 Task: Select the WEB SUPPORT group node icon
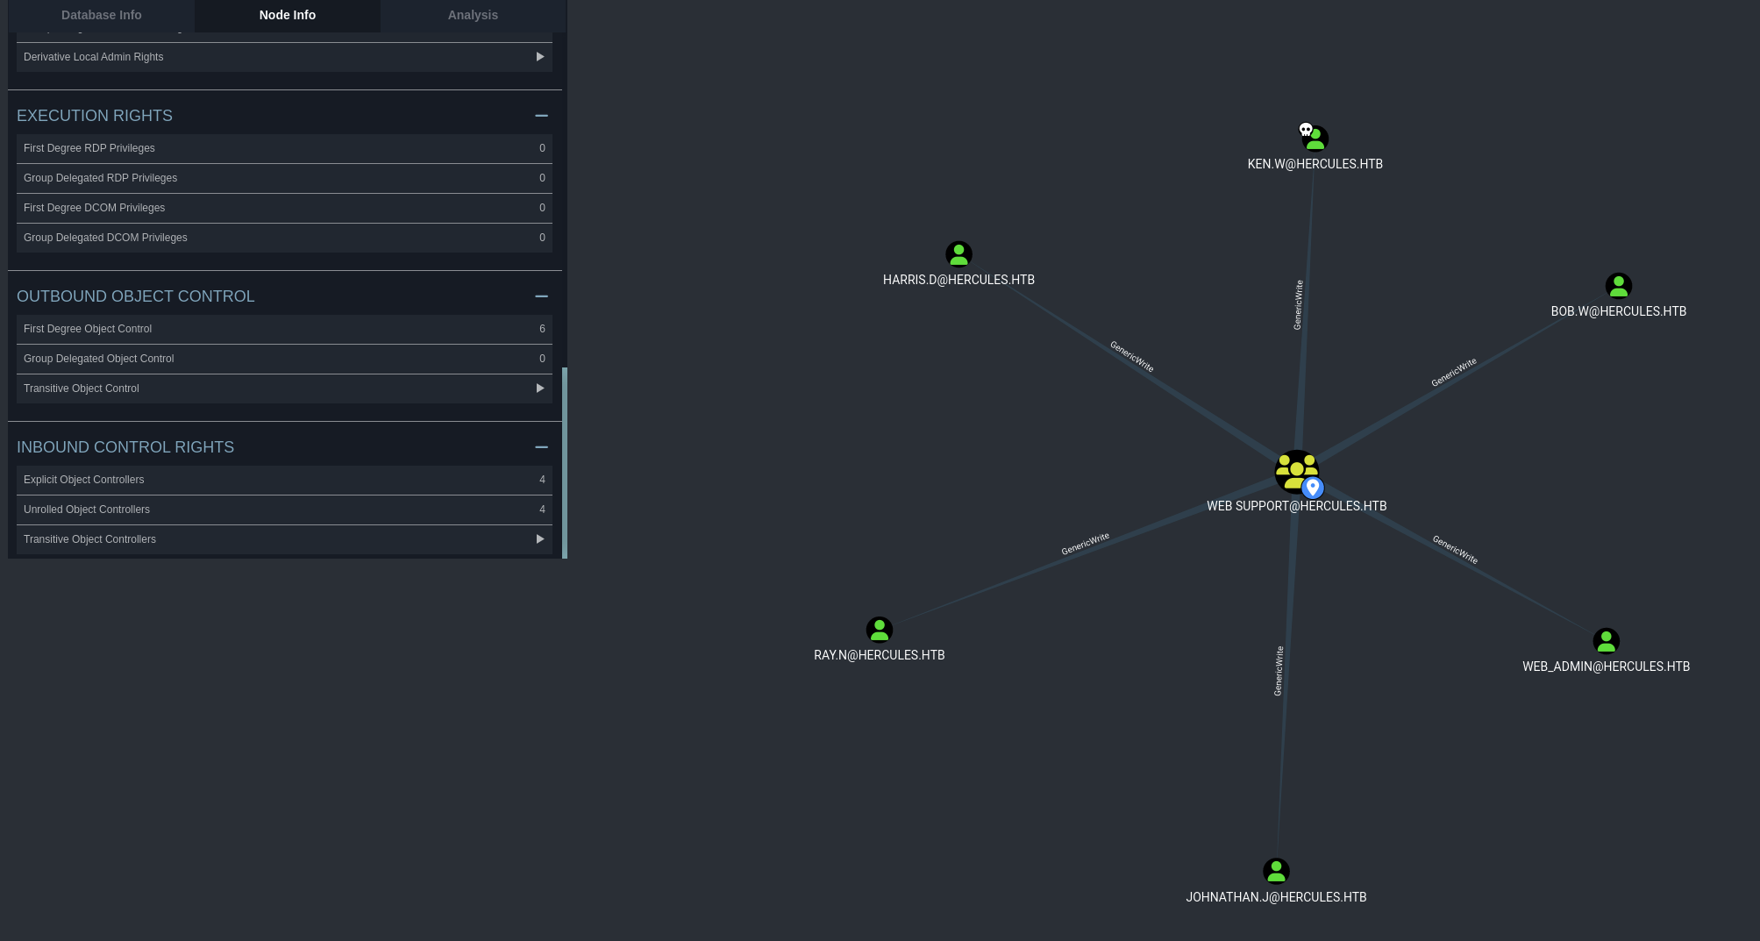tap(1295, 471)
